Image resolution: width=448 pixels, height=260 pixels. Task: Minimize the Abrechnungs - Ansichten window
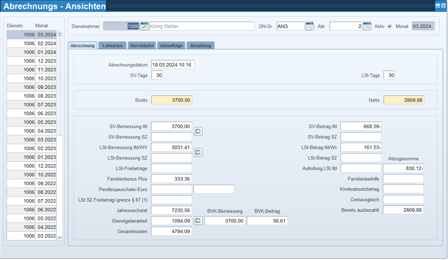coord(438,6)
